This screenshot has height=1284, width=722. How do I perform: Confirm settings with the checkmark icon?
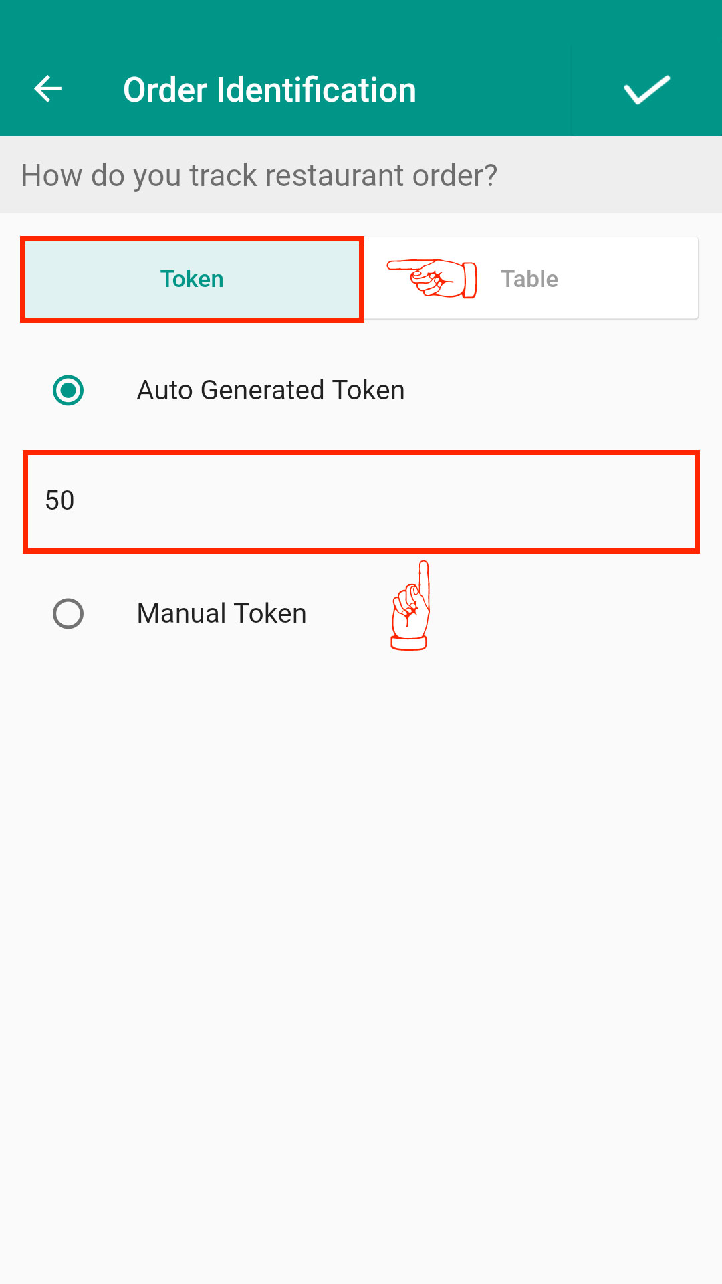tap(646, 90)
